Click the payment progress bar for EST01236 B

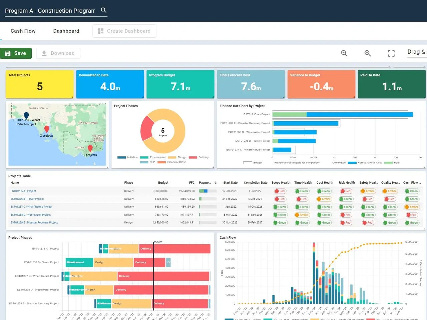click(207, 199)
